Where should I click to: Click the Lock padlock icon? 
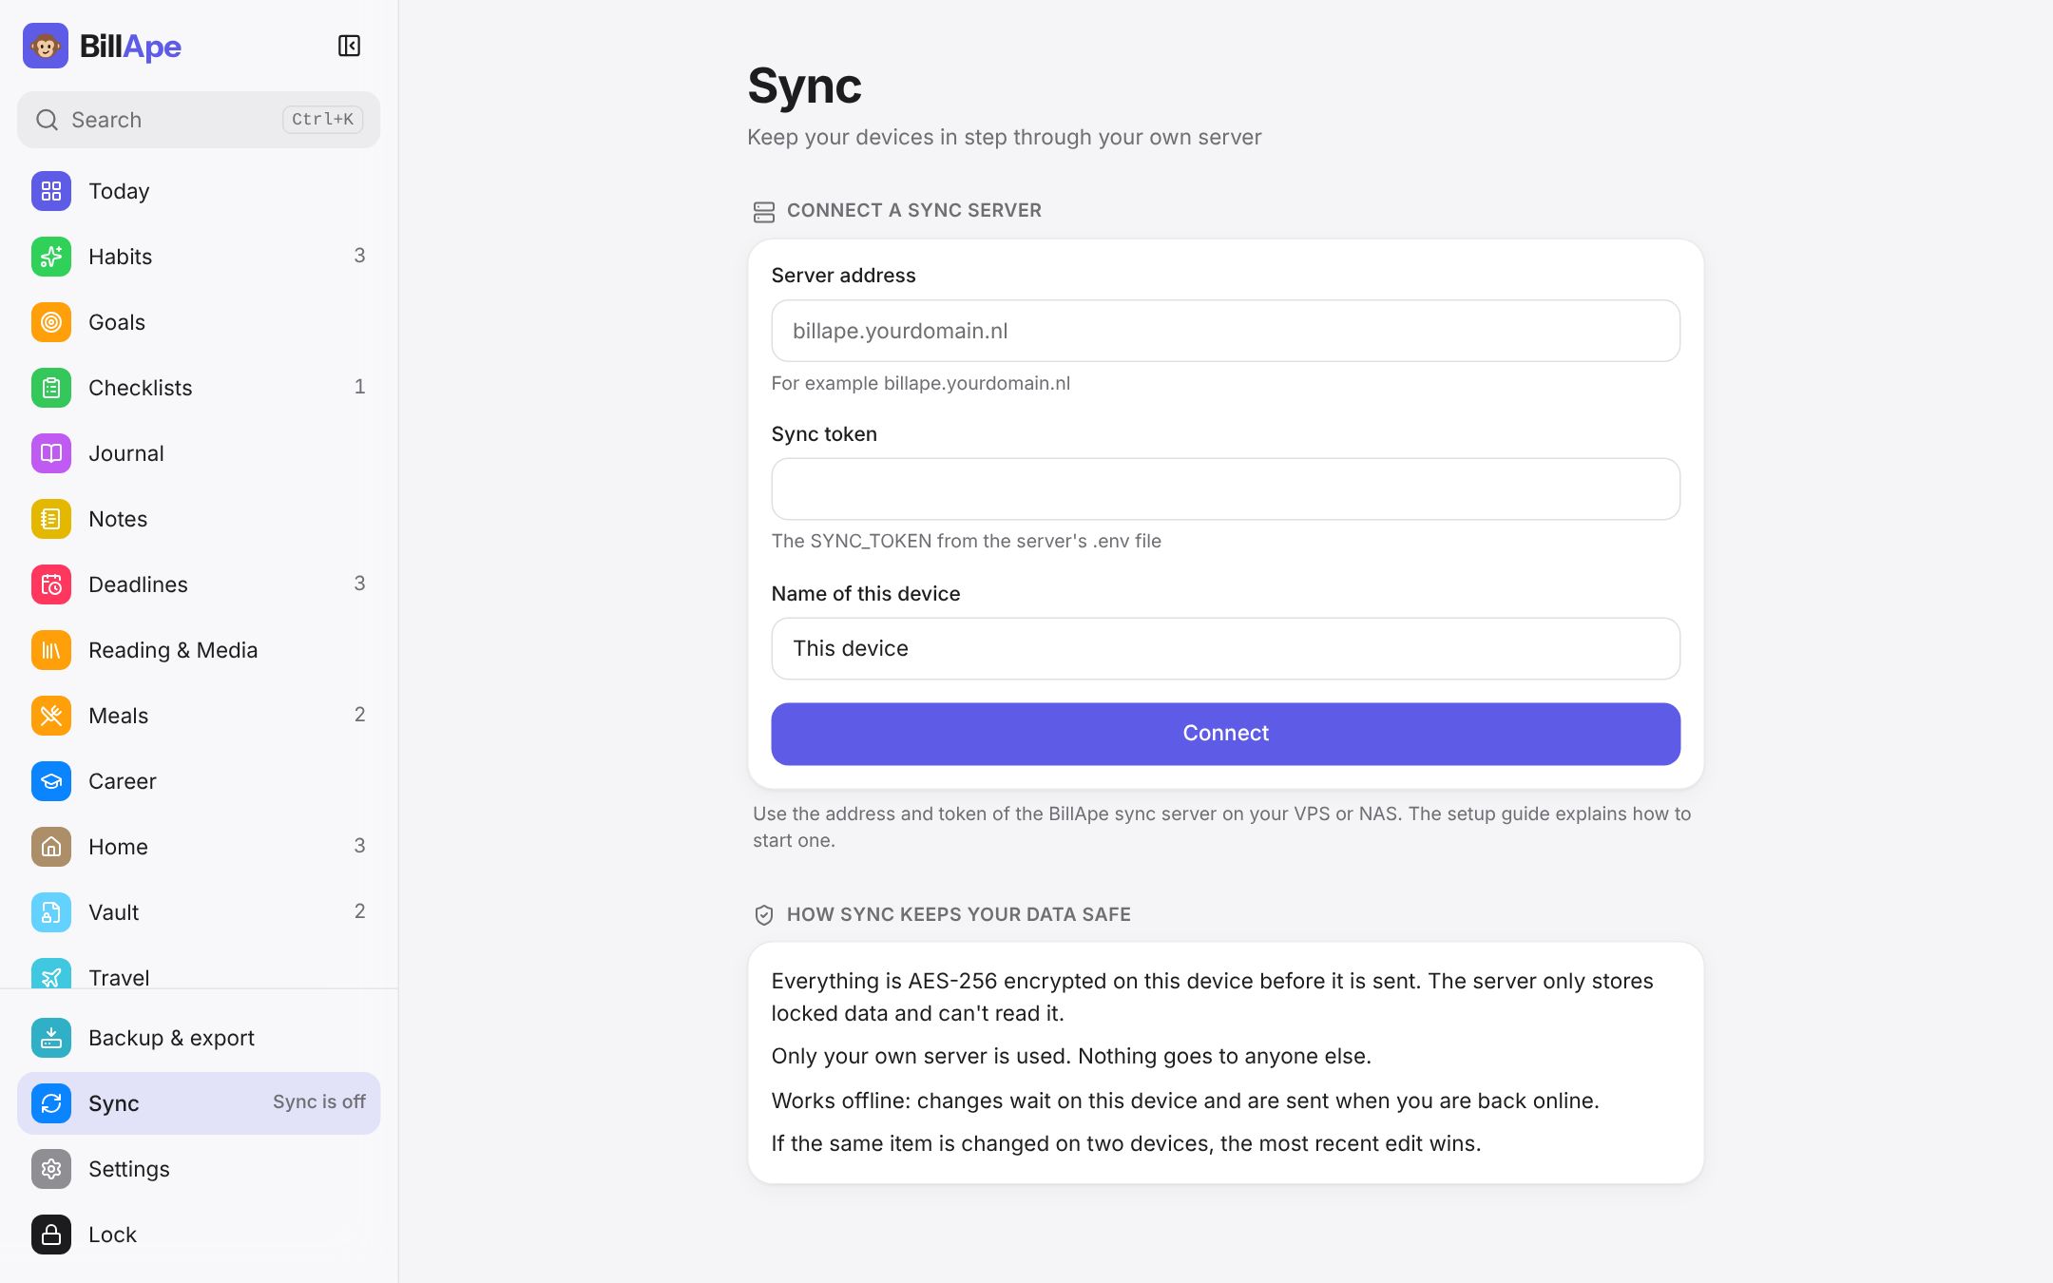(51, 1235)
